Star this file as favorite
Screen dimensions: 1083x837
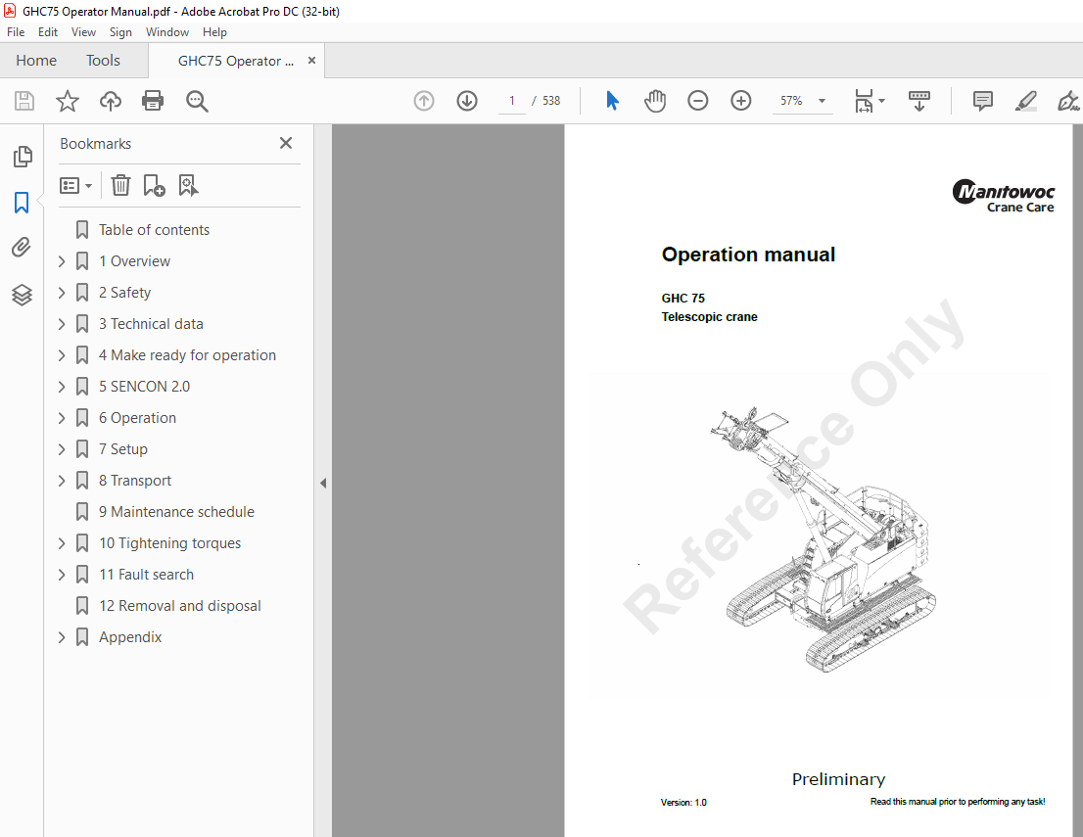tap(67, 101)
